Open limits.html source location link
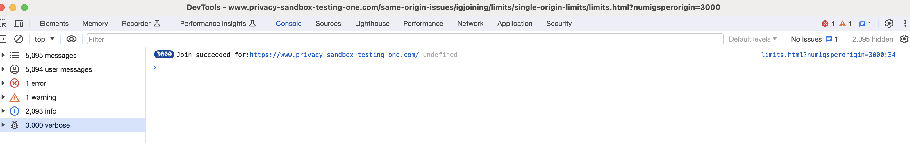 (828, 55)
